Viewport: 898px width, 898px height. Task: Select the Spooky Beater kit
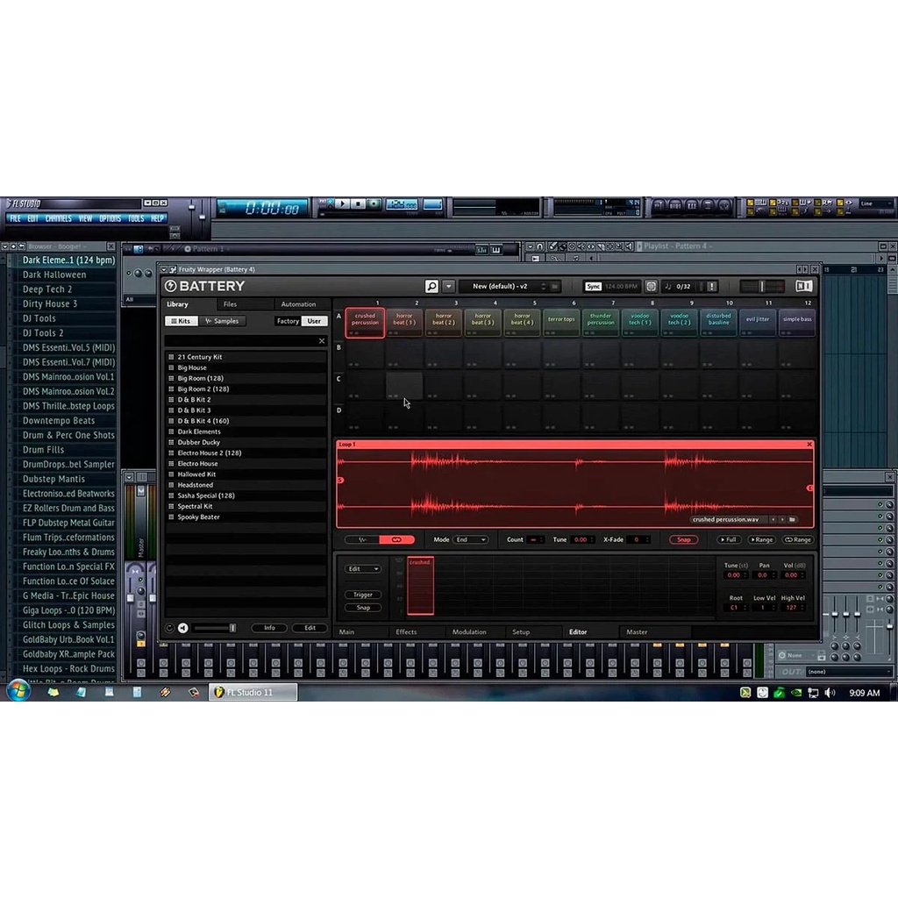[x=246, y=517]
